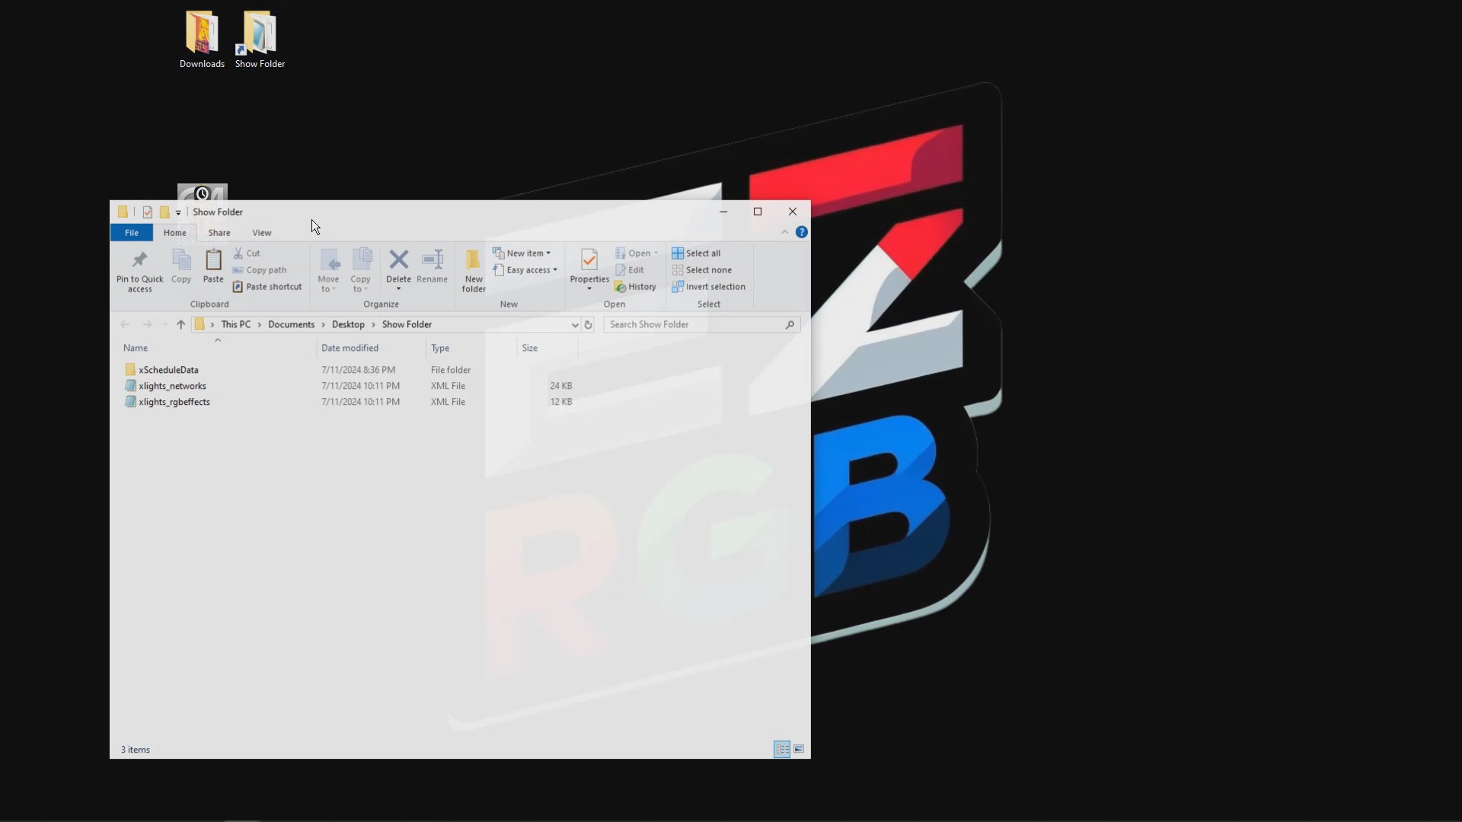Go up one folder level arrow
Viewport: 1462px width, 822px height.
pyautogui.click(x=180, y=325)
